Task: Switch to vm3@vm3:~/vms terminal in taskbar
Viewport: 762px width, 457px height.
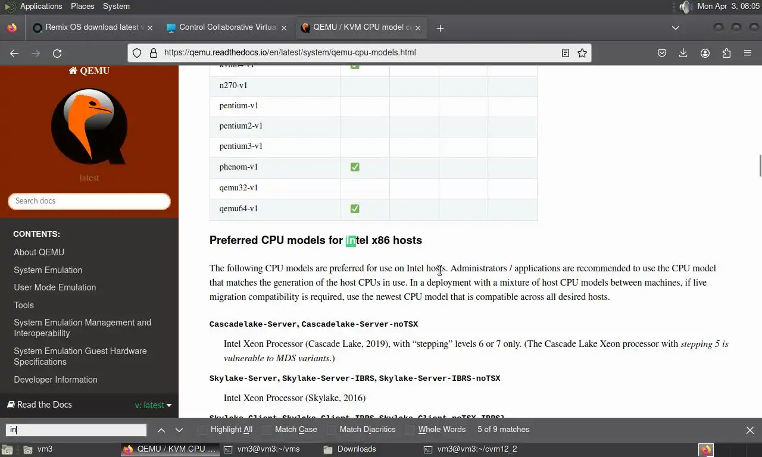Action: tap(262, 449)
